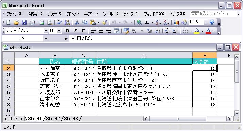Switch to the Sheet2 tab

[53, 119]
